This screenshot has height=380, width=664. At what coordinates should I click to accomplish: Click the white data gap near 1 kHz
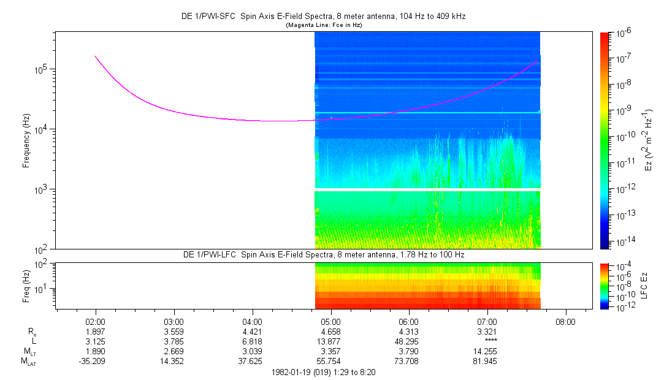coord(427,190)
